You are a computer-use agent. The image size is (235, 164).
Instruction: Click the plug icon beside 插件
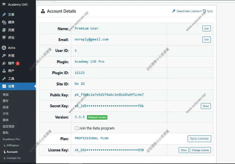[4, 63]
